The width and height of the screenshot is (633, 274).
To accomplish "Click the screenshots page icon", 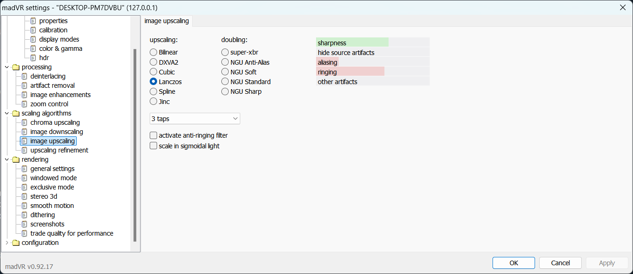I will (x=24, y=224).
